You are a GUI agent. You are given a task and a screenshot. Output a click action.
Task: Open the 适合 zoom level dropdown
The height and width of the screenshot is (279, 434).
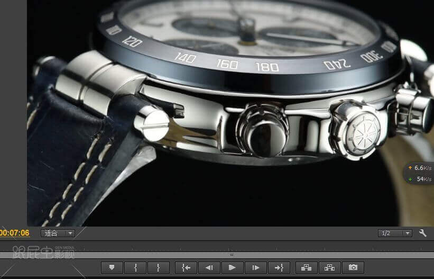(58, 233)
